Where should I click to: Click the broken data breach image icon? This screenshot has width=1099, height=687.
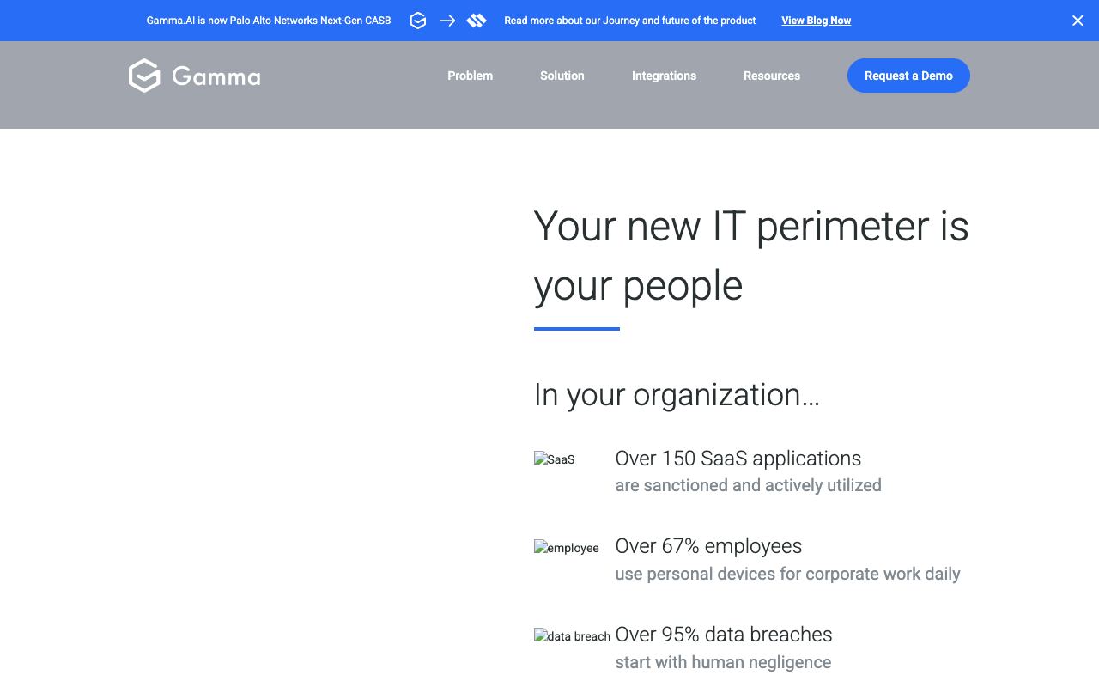pos(572,636)
